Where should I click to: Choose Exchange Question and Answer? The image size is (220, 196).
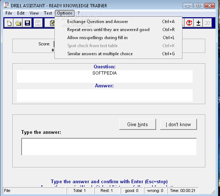pyautogui.click(x=118, y=22)
